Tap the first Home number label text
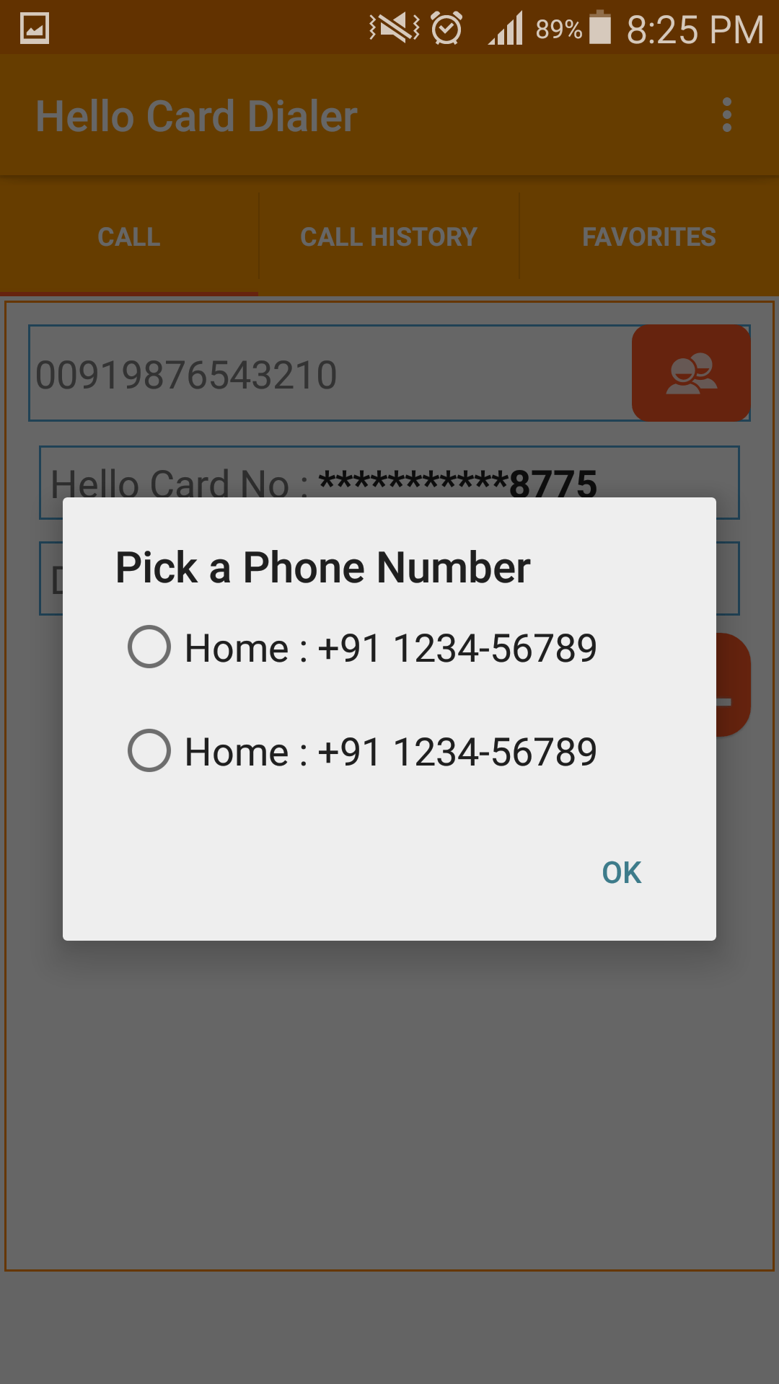Viewport: 779px width, 1384px height. (391, 648)
